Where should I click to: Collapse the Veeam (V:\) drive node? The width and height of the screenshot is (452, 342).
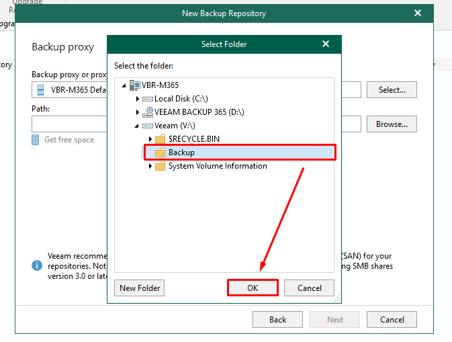click(137, 126)
